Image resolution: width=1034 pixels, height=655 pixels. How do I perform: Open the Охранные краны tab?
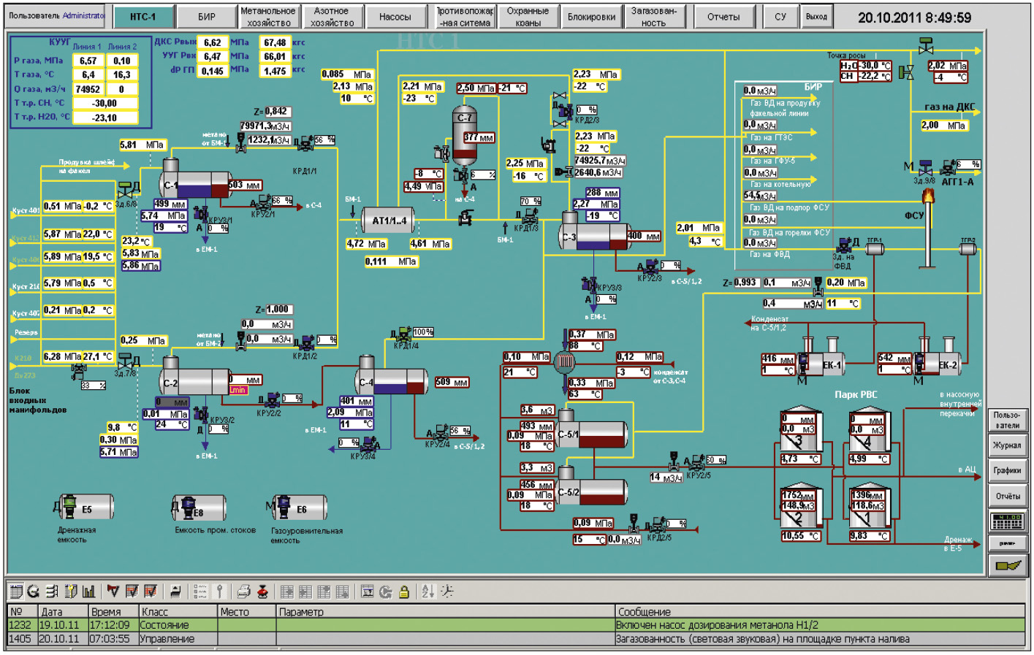point(528,16)
